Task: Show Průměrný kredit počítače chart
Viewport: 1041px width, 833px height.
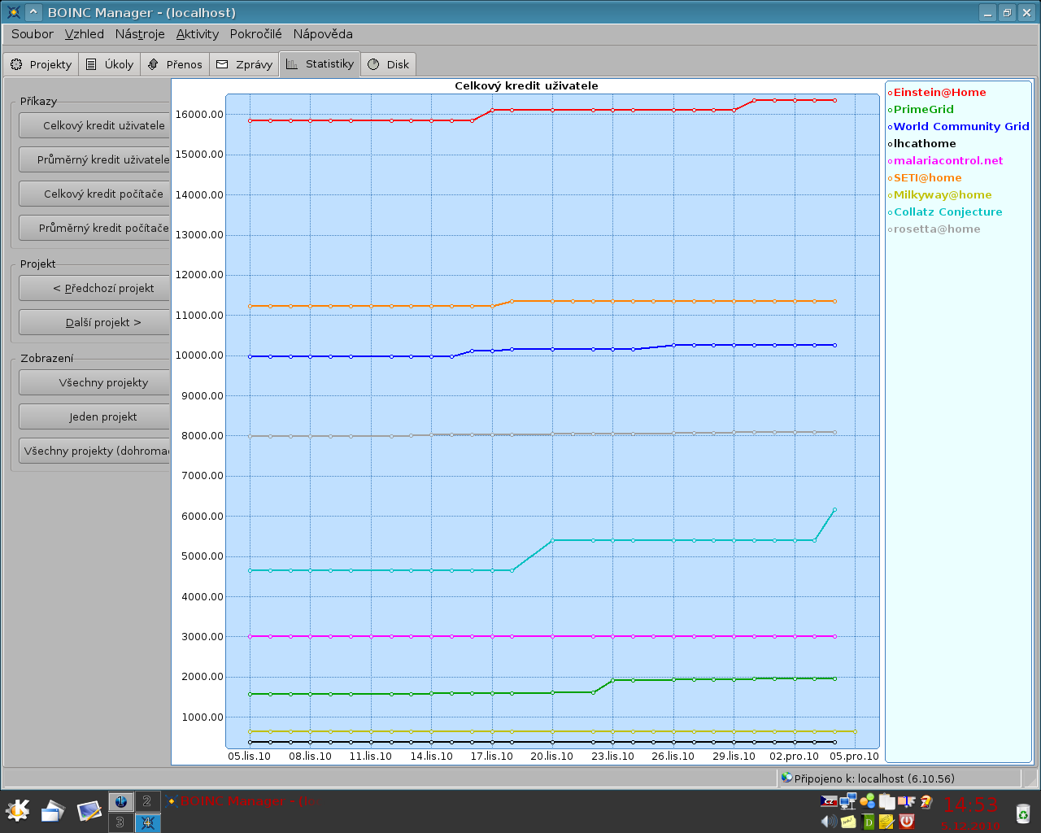Action: [x=94, y=228]
